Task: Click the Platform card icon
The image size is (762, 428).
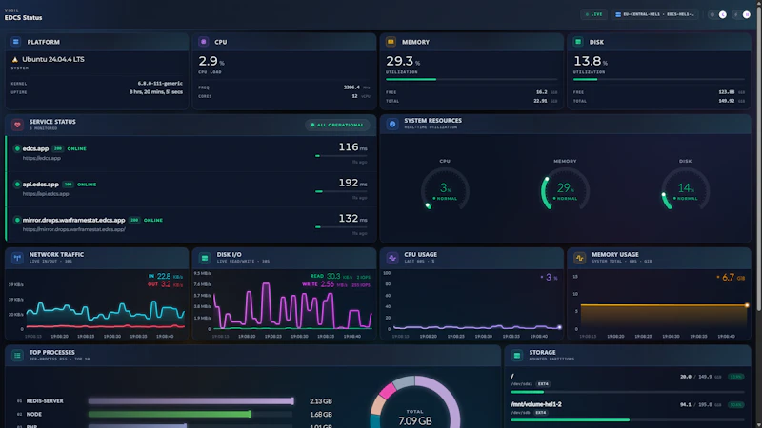Action: coord(15,42)
